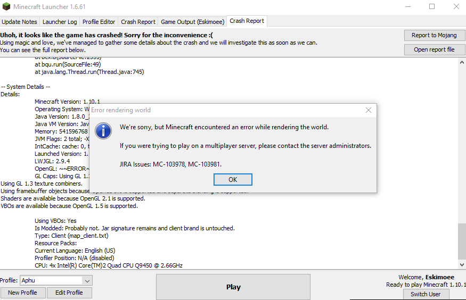Viewport: 466px width, 300px height.
Task: Click the '-- System Details --' heading
Action: pyautogui.click(x=26, y=87)
